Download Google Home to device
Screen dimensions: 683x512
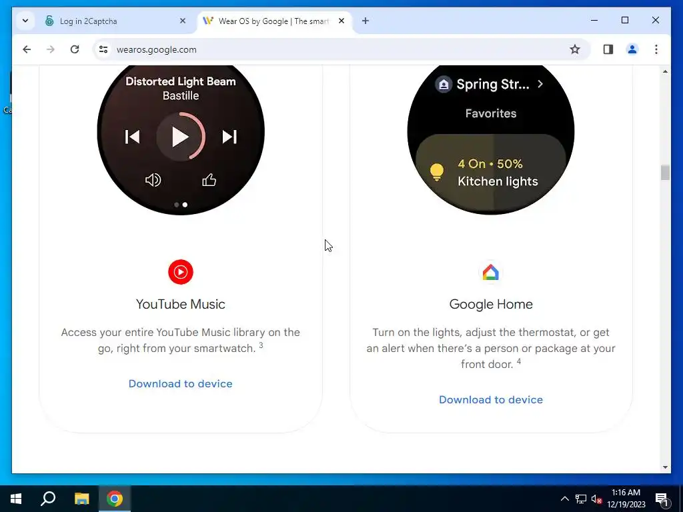[491, 400]
